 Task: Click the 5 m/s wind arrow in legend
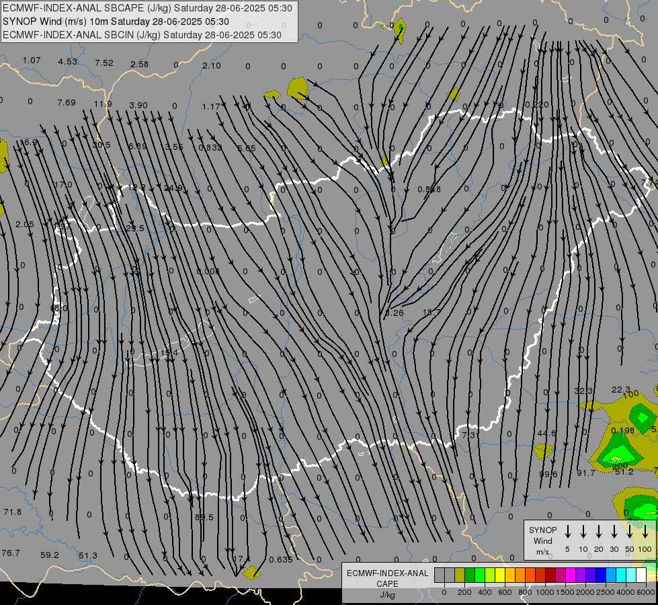coord(567,532)
